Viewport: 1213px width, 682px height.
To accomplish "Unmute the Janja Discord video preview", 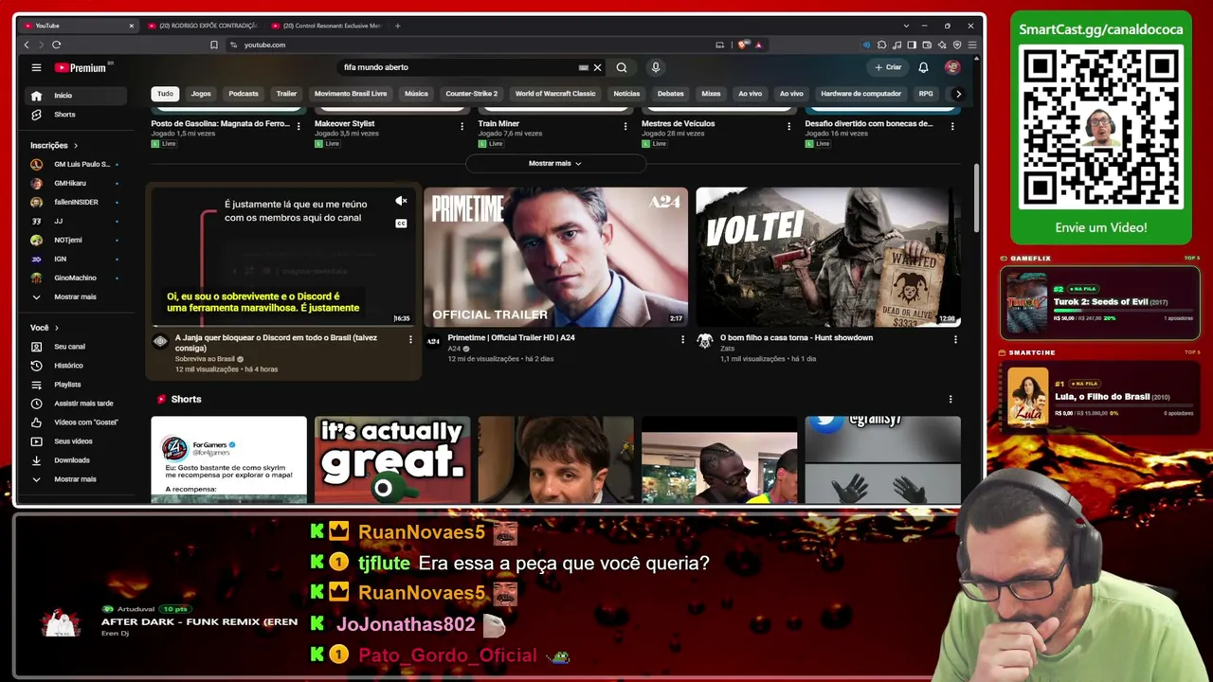I will [401, 201].
